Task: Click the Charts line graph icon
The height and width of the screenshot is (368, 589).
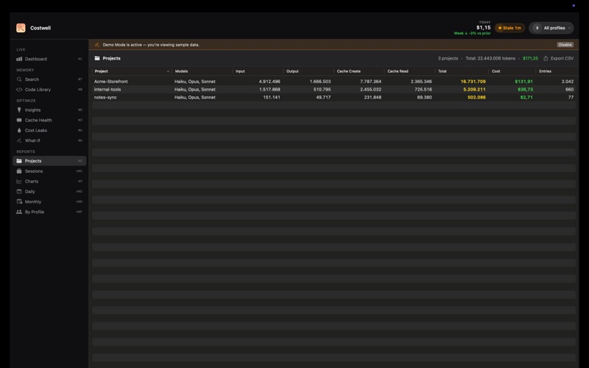Action: pos(19,181)
